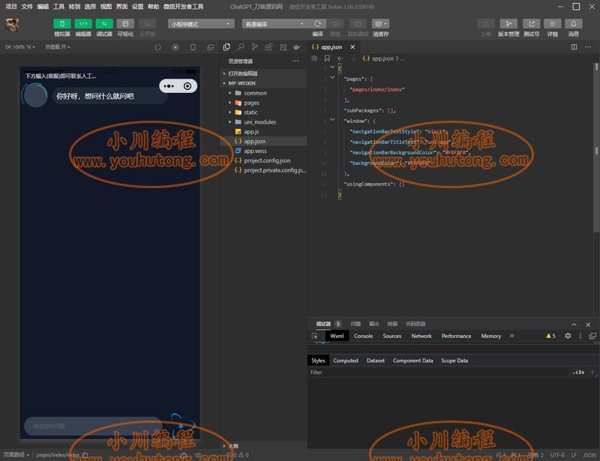
Task: Open the 帮助 menu
Action: 153,7
